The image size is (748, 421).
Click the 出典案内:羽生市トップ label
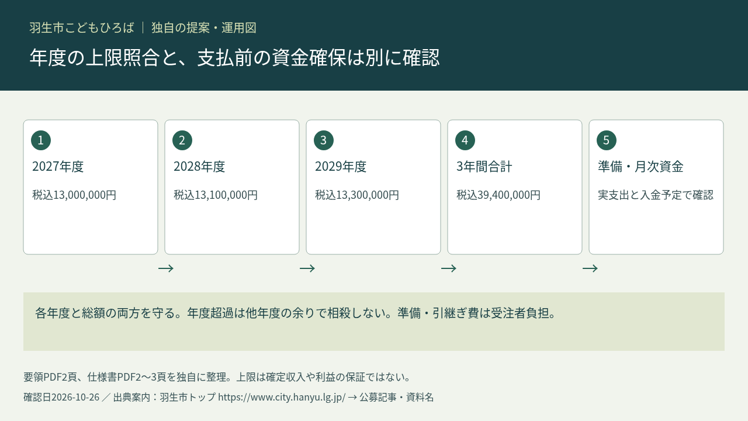(164, 398)
